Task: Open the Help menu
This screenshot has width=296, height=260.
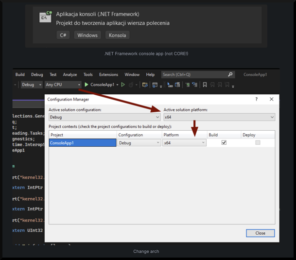Action: click(150, 74)
